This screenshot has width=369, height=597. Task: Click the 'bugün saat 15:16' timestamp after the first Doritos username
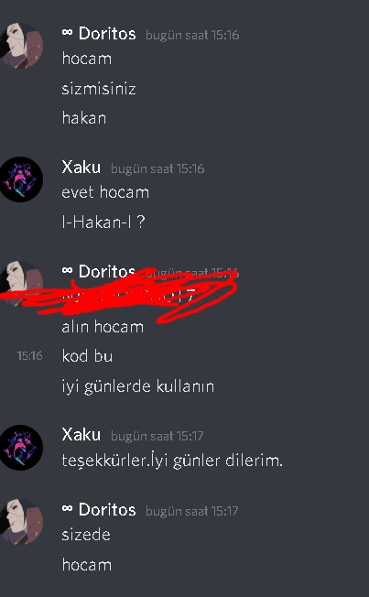[192, 35]
